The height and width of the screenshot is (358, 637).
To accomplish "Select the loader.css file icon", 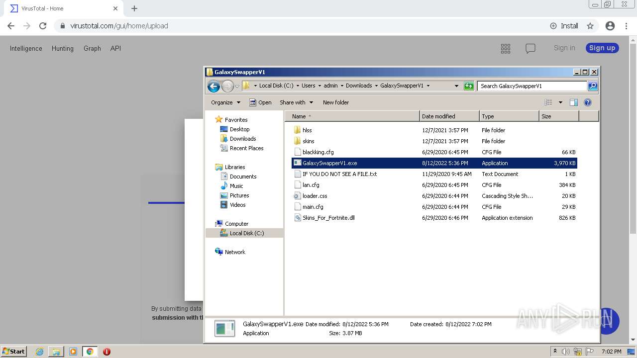I will tap(297, 196).
